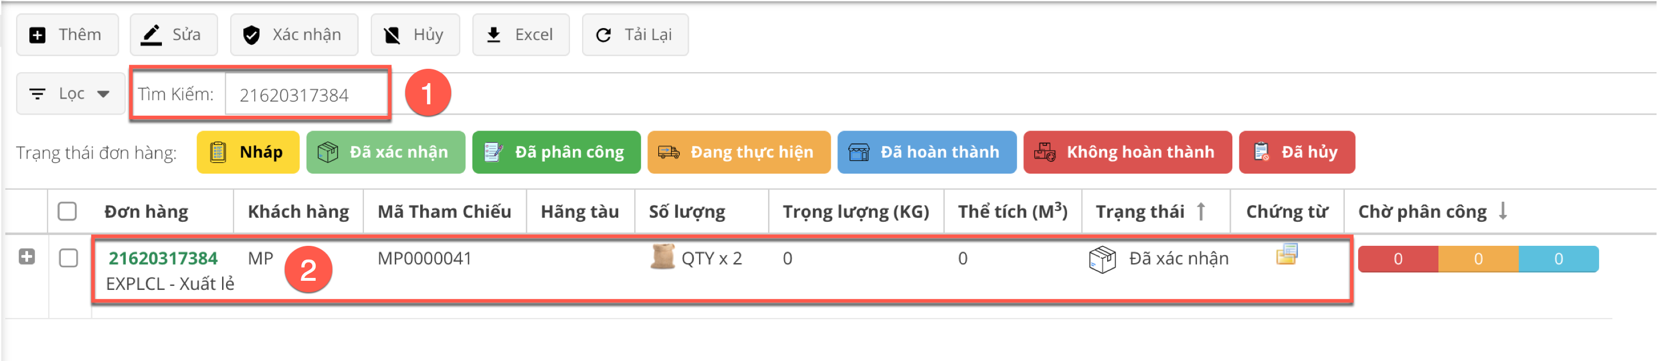This screenshot has width=1660, height=361.
Task: Expand the order row with plus toggle
Action: (x=26, y=257)
